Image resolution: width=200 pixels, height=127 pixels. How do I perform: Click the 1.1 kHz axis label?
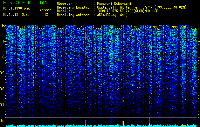coord(3,41)
